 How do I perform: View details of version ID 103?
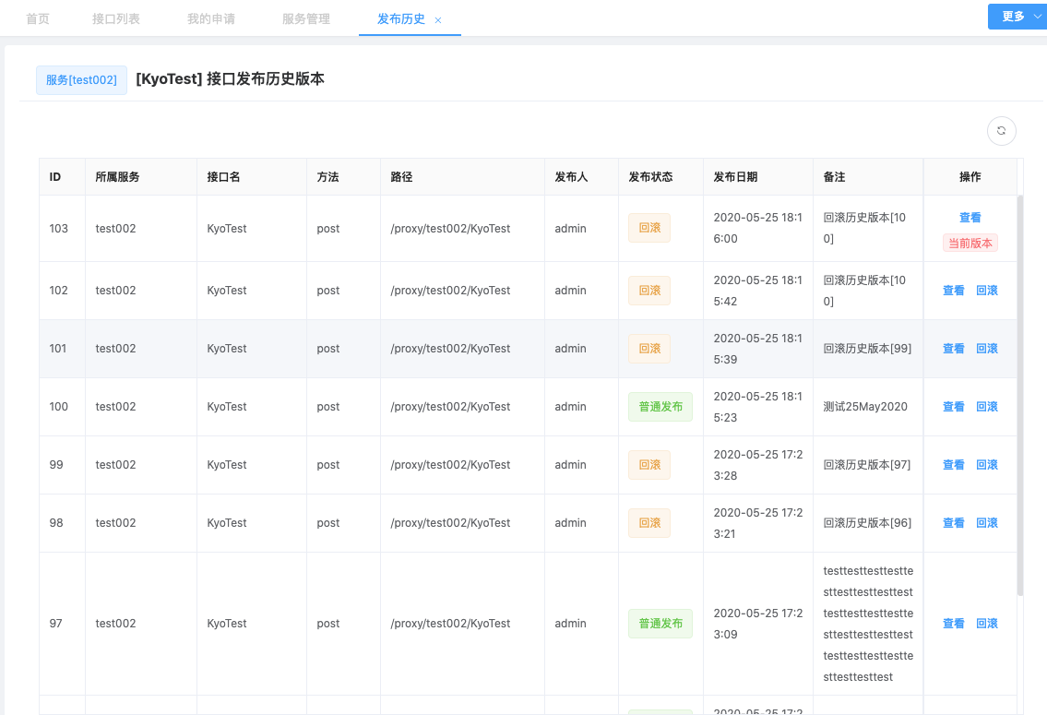coord(970,218)
